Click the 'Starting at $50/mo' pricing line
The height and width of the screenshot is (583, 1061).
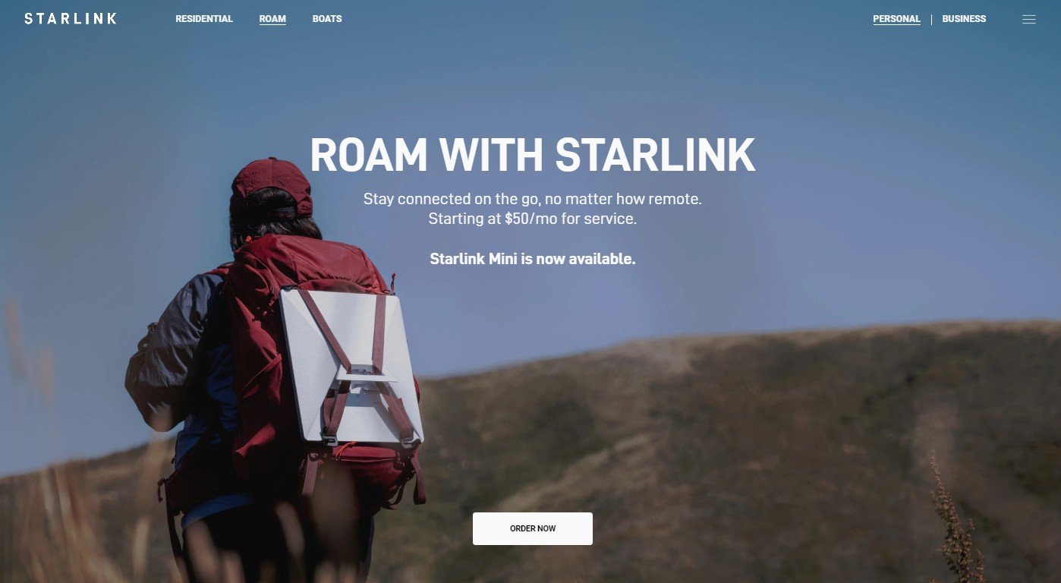[532, 219]
